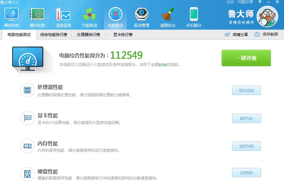The width and height of the screenshot is (284, 189).
Task: Click the camera icon beside 保存截屏
Action: tap(257, 34)
